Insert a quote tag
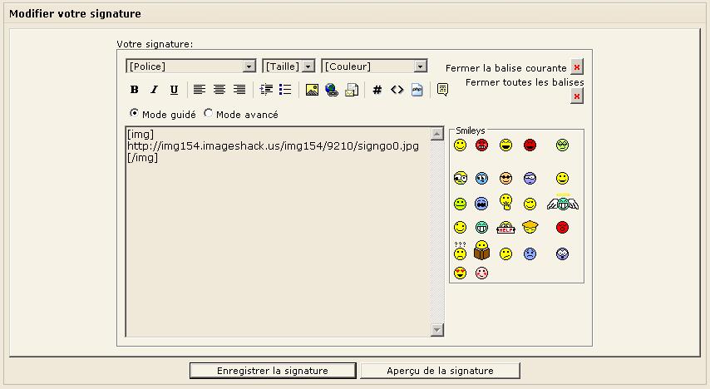The width and height of the screenshot is (710, 389). [x=442, y=90]
